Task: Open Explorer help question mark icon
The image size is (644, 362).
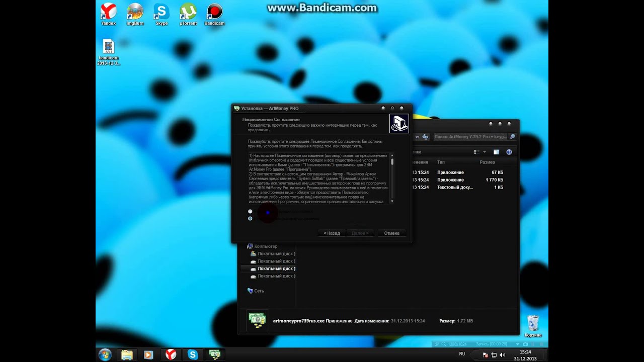Action: tap(509, 152)
